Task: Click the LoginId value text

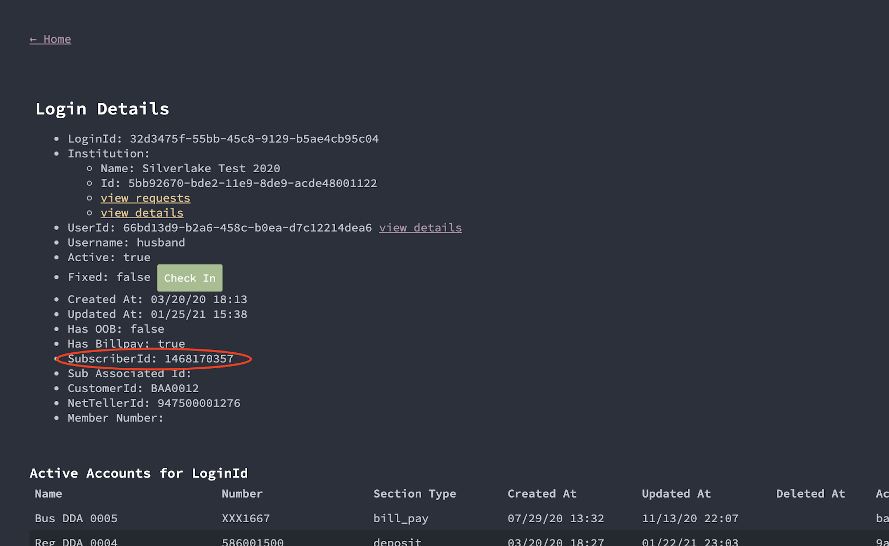Action: 254,139
